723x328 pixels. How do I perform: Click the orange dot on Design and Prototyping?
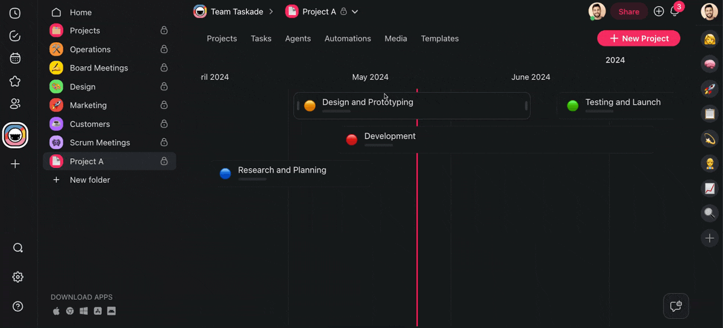point(310,106)
